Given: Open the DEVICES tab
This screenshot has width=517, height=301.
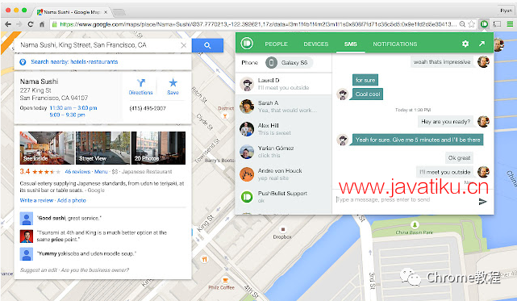Looking at the screenshot, I should pos(316,44).
